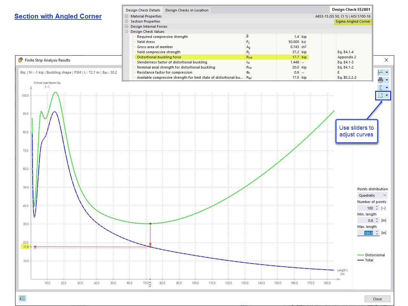The image size is (408, 306).
Task: Open the dropdown arrow next to the printer icon
Action: tap(386, 80)
